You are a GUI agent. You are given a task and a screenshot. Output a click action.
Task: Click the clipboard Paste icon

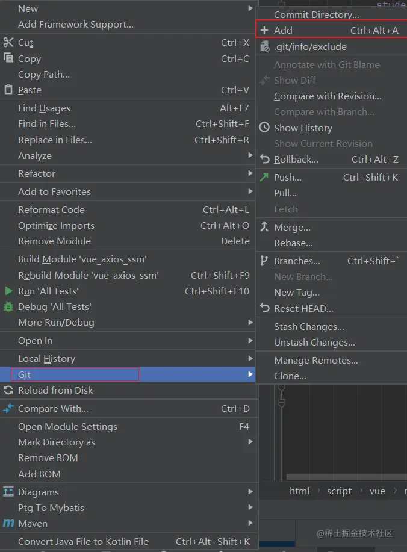click(8, 90)
